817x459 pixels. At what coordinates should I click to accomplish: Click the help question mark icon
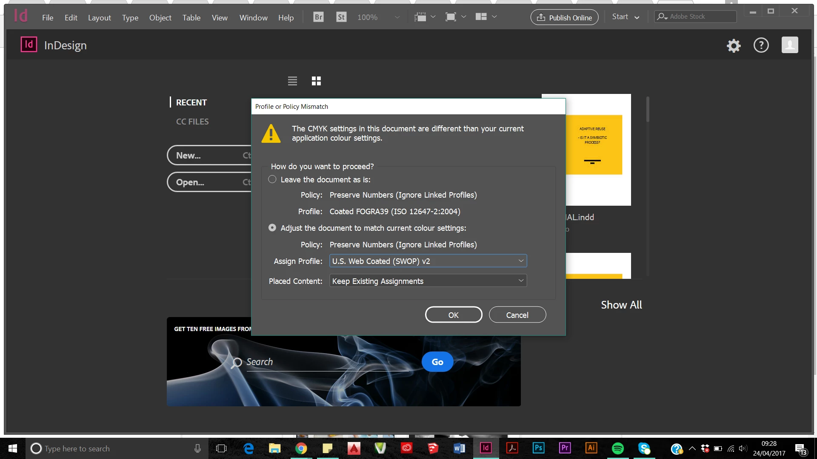tap(761, 45)
